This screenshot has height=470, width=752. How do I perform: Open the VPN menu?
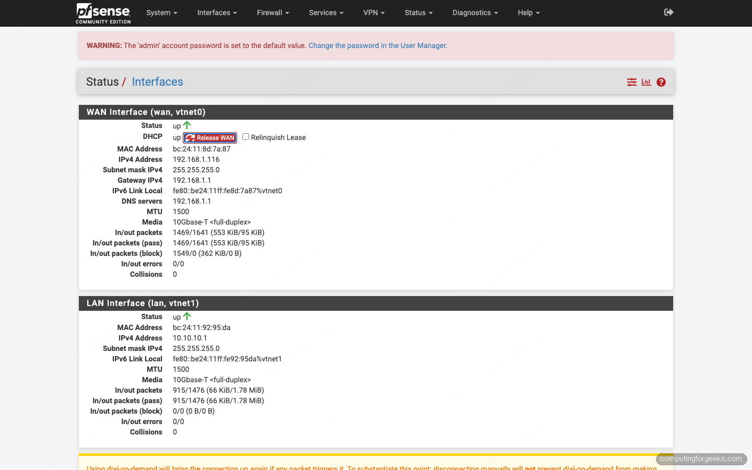click(374, 13)
